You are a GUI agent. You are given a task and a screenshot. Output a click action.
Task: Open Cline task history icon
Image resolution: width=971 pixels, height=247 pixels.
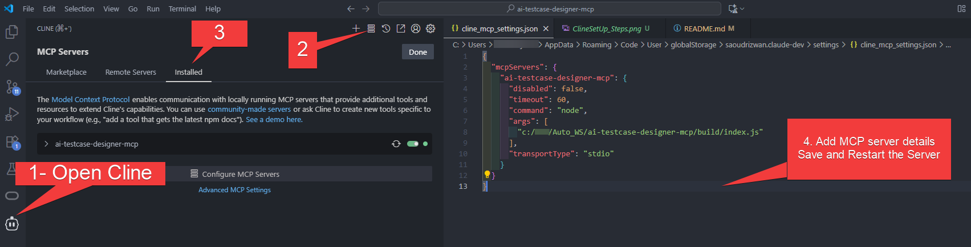click(386, 29)
